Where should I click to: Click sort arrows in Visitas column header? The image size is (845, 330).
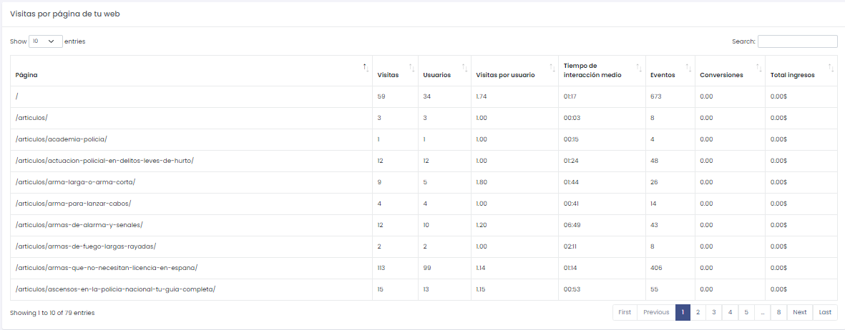coord(411,67)
